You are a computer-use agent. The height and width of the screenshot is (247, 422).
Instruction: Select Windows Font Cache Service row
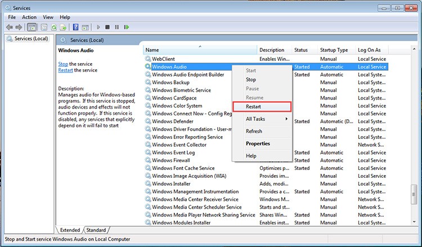[266, 168]
